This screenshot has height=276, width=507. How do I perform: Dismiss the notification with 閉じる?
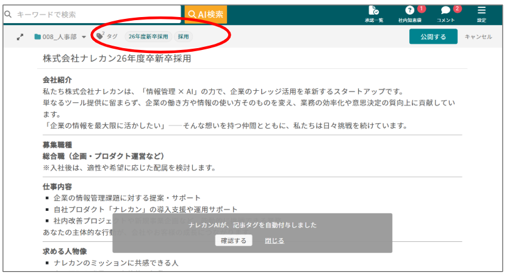(x=275, y=241)
